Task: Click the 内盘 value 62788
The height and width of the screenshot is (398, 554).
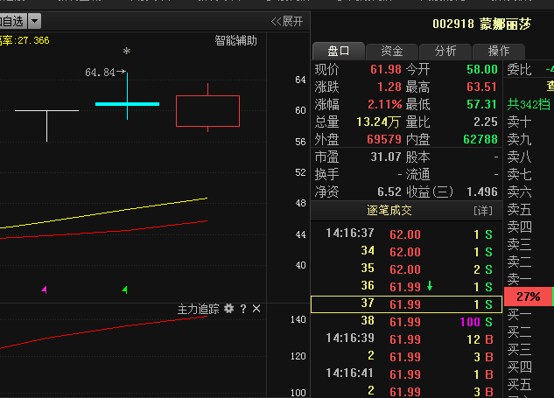Action: 480,139
